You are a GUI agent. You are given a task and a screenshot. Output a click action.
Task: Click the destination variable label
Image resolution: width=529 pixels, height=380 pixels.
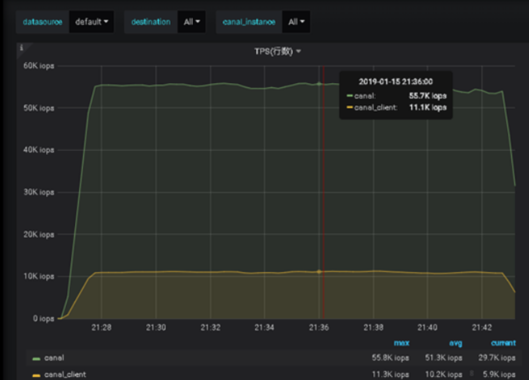(x=151, y=22)
